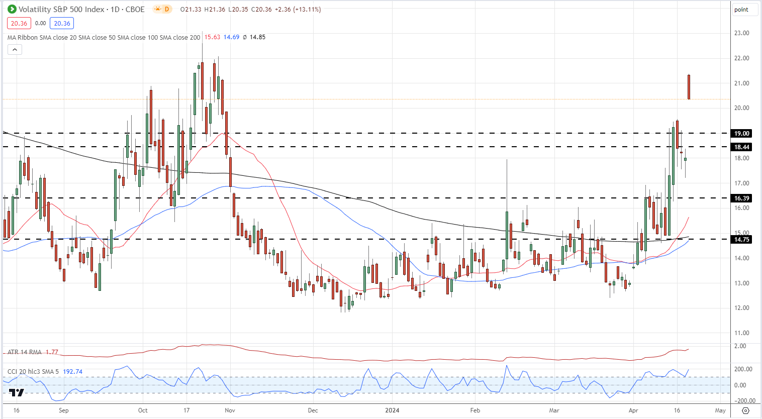762x419 pixels.
Task: Click the L20.35 low price value
Action: click(x=238, y=9)
